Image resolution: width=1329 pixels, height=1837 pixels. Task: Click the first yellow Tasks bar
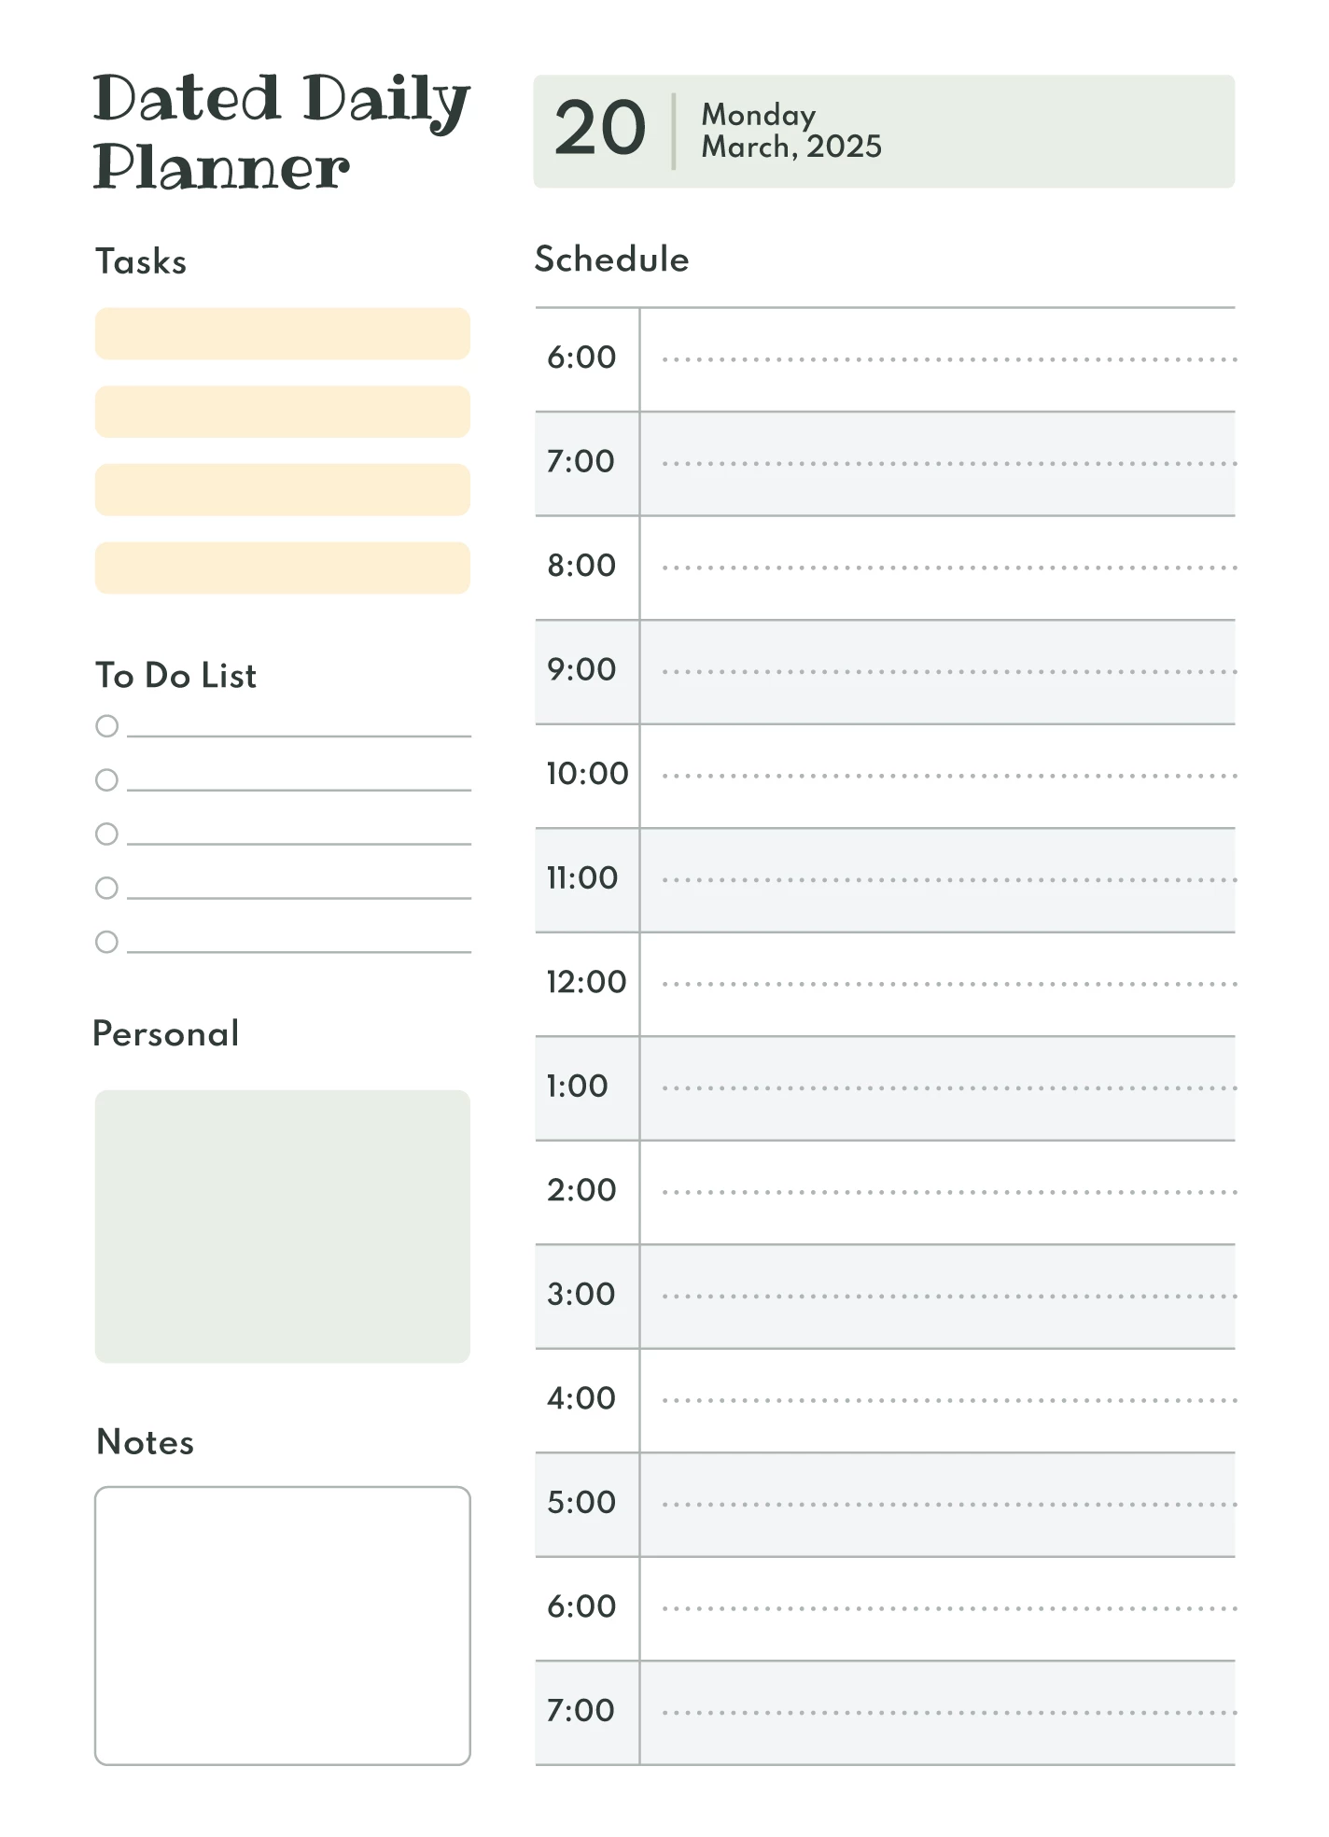282,334
